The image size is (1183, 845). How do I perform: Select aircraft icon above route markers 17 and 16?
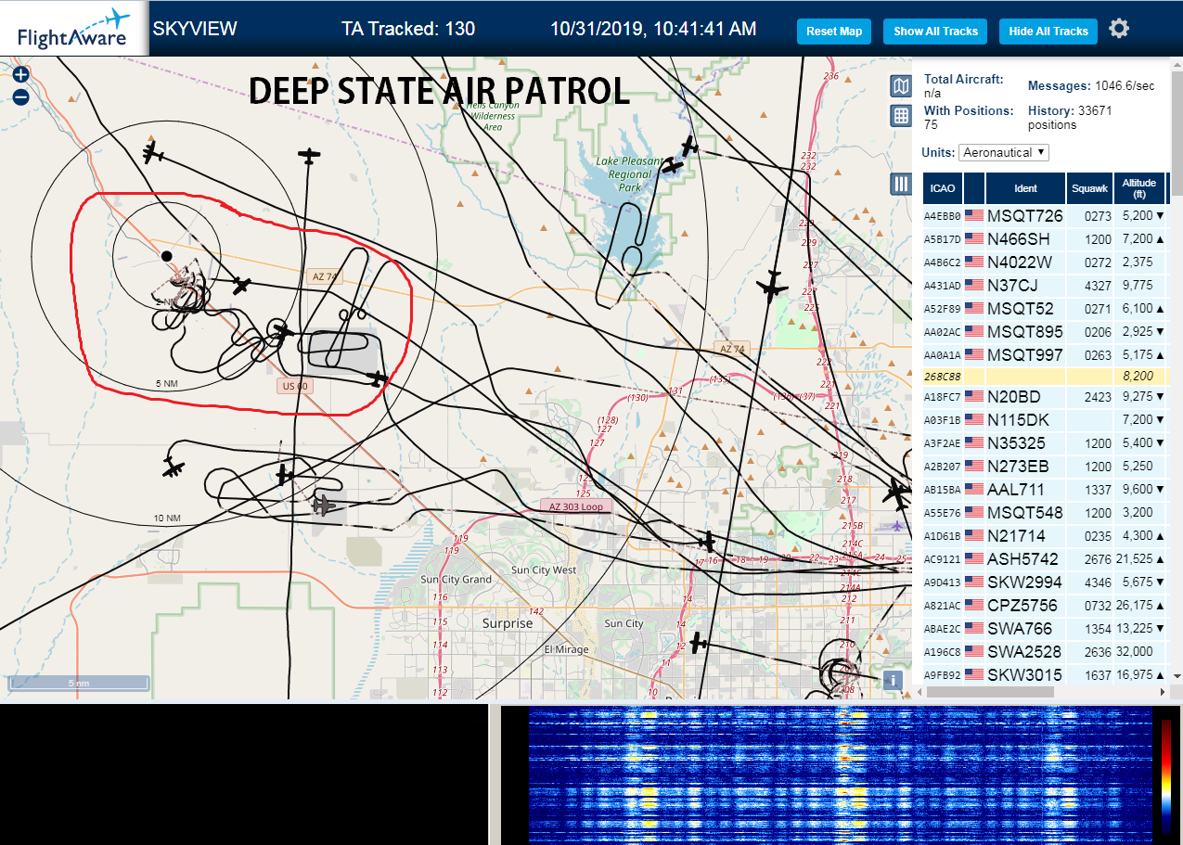coord(708,541)
